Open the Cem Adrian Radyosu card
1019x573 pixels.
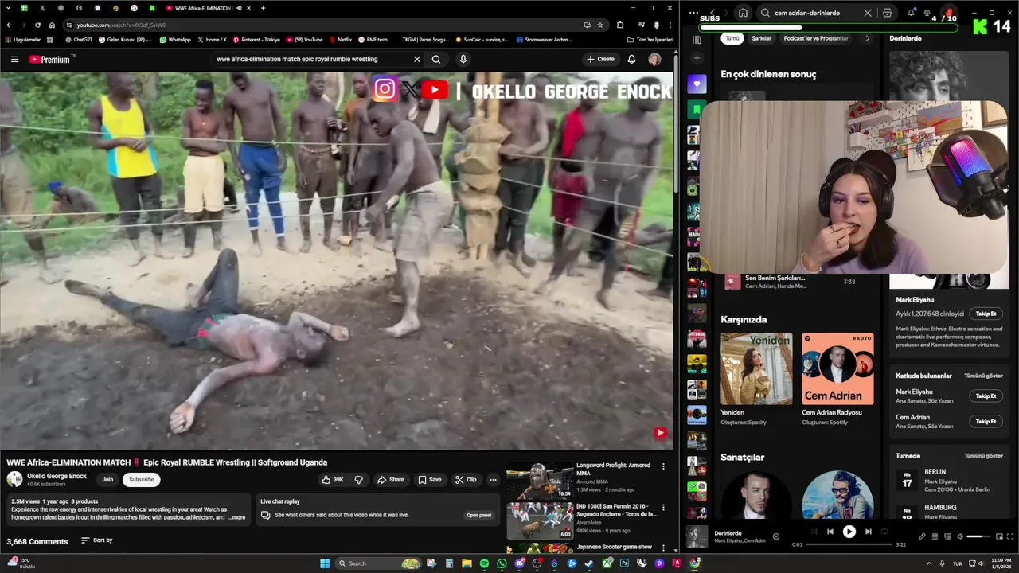tap(837, 380)
